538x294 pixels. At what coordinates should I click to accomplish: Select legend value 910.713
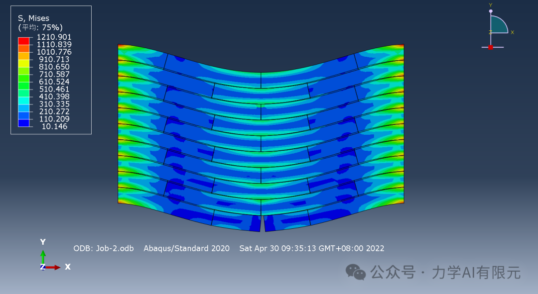pyautogui.click(x=54, y=59)
